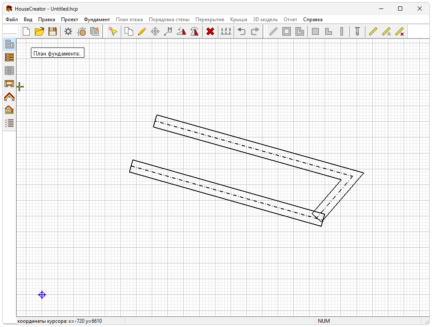Screen dimensions: 432x327
Task: Maximize the HouseCreator window
Action: [x=400, y=8]
